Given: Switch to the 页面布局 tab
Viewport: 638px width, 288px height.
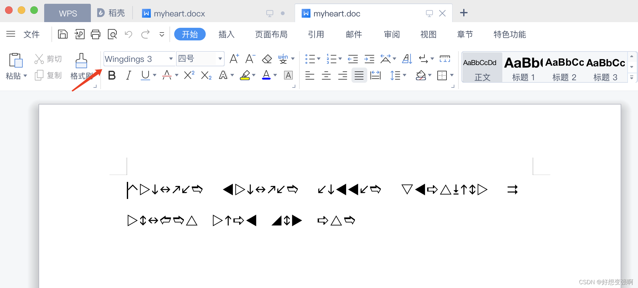Looking at the screenshot, I should [271, 34].
